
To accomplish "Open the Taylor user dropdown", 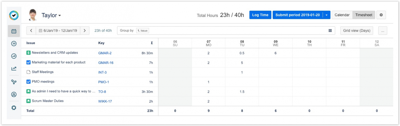I will [x=51, y=15].
